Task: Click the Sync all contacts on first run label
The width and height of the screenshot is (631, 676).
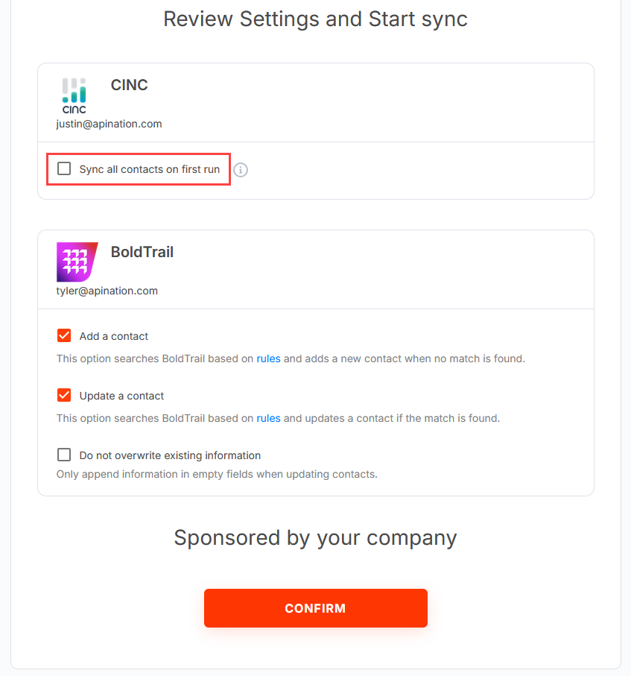Action: point(150,169)
